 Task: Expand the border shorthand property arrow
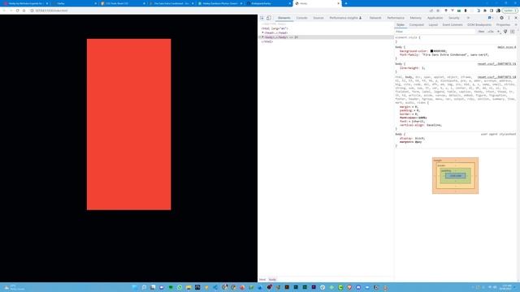tap(413, 114)
